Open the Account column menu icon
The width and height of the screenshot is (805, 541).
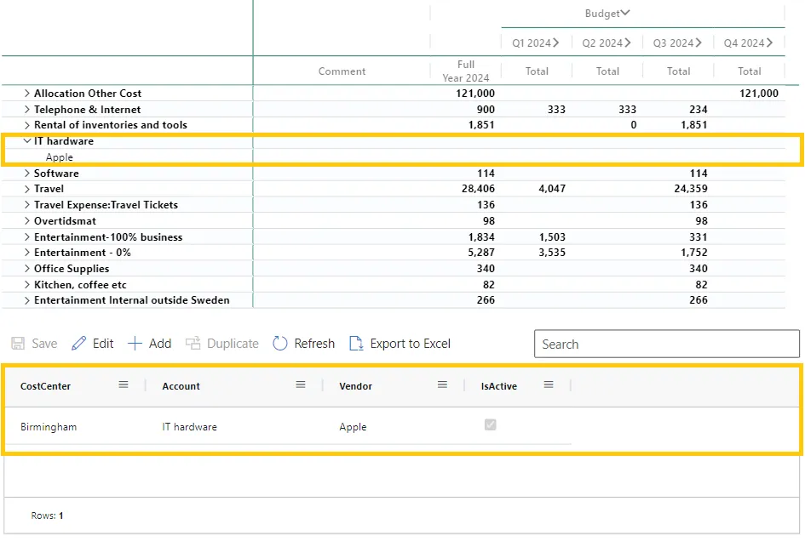point(301,384)
